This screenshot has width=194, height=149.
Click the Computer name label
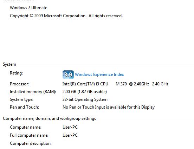tap(26, 127)
